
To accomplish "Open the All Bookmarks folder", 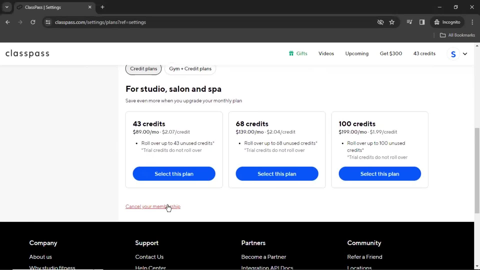I will tap(457, 35).
